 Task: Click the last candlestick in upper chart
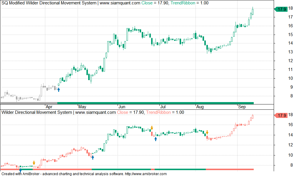pyautogui.click(x=253, y=11)
